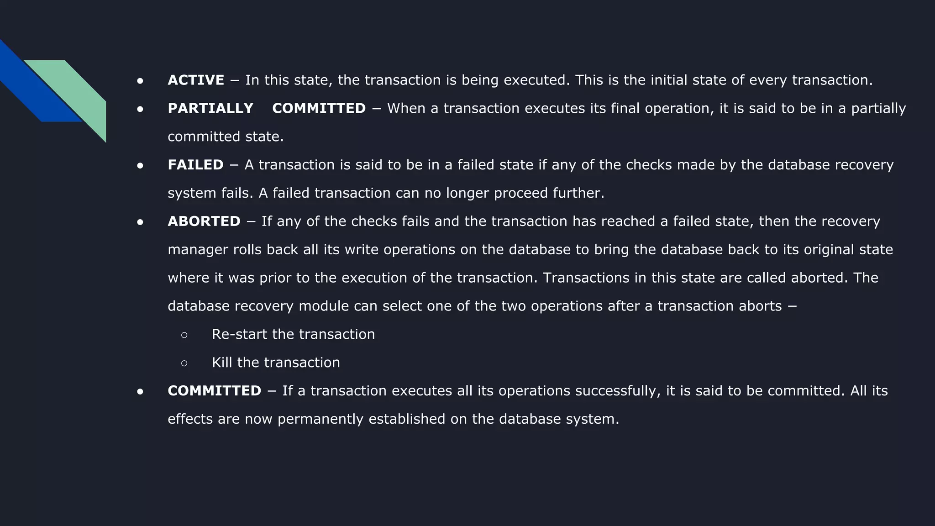This screenshot has height=526, width=935.
Task: Select the FAILED bold term
Action: (195, 165)
